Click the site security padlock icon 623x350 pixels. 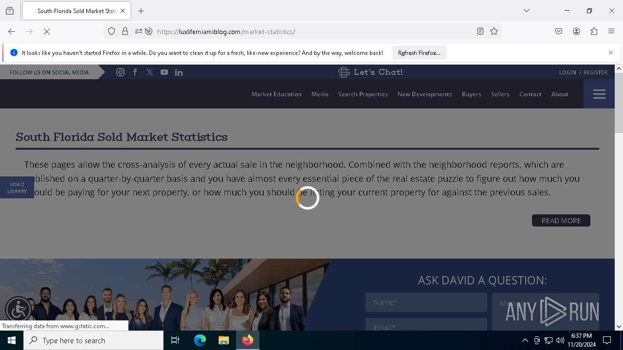point(125,31)
